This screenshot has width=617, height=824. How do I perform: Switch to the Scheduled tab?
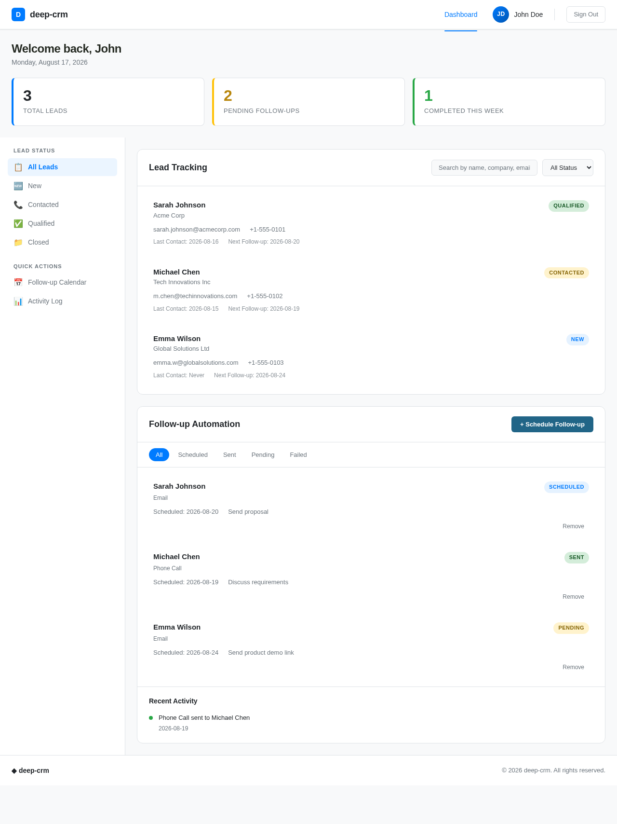point(193,454)
